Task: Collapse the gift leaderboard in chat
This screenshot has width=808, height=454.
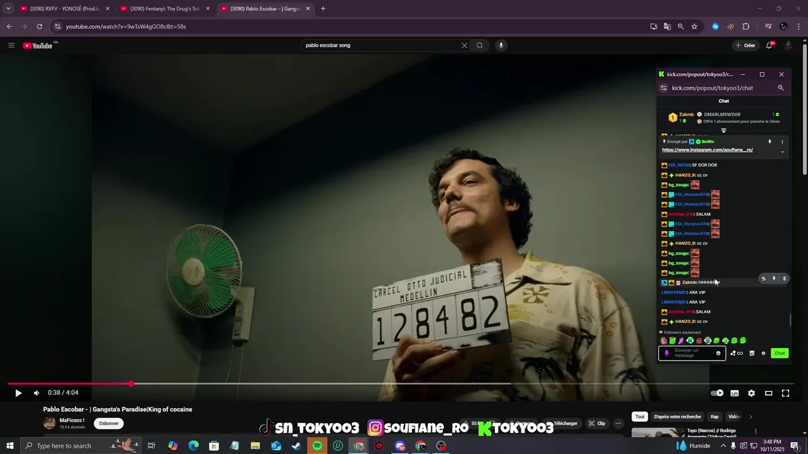Action: click(x=724, y=131)
